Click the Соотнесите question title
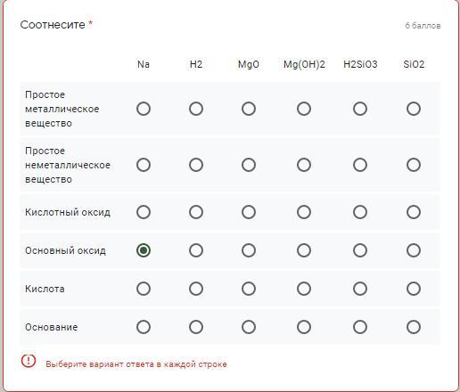The height and width of the screenshot is (392, 460). coord(53,25)
